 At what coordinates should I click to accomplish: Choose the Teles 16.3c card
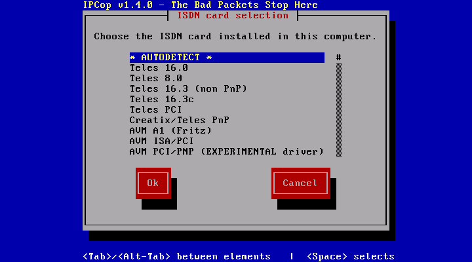tap(227, 100)
